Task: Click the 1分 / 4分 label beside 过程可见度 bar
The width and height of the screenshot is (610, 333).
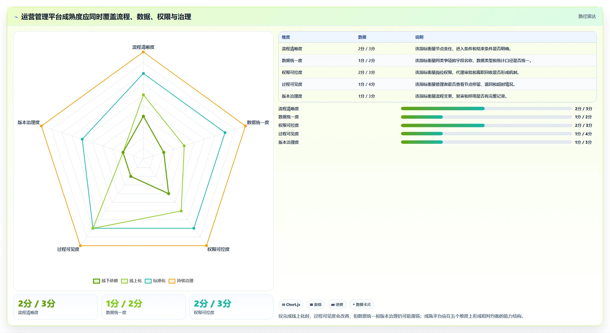Action: (583, 134)
